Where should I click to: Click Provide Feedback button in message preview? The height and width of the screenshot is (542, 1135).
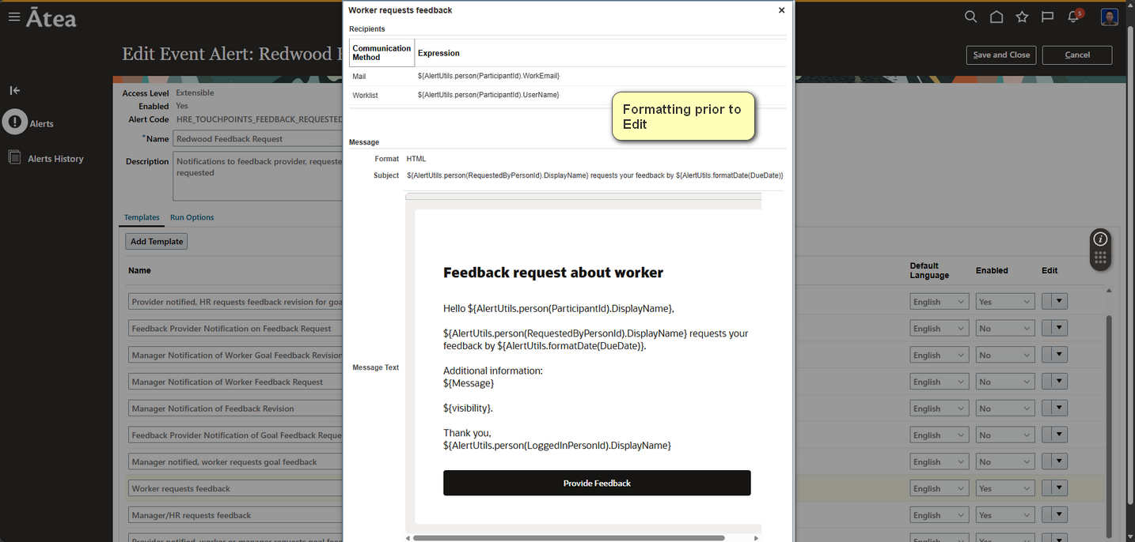coord(597,483)
